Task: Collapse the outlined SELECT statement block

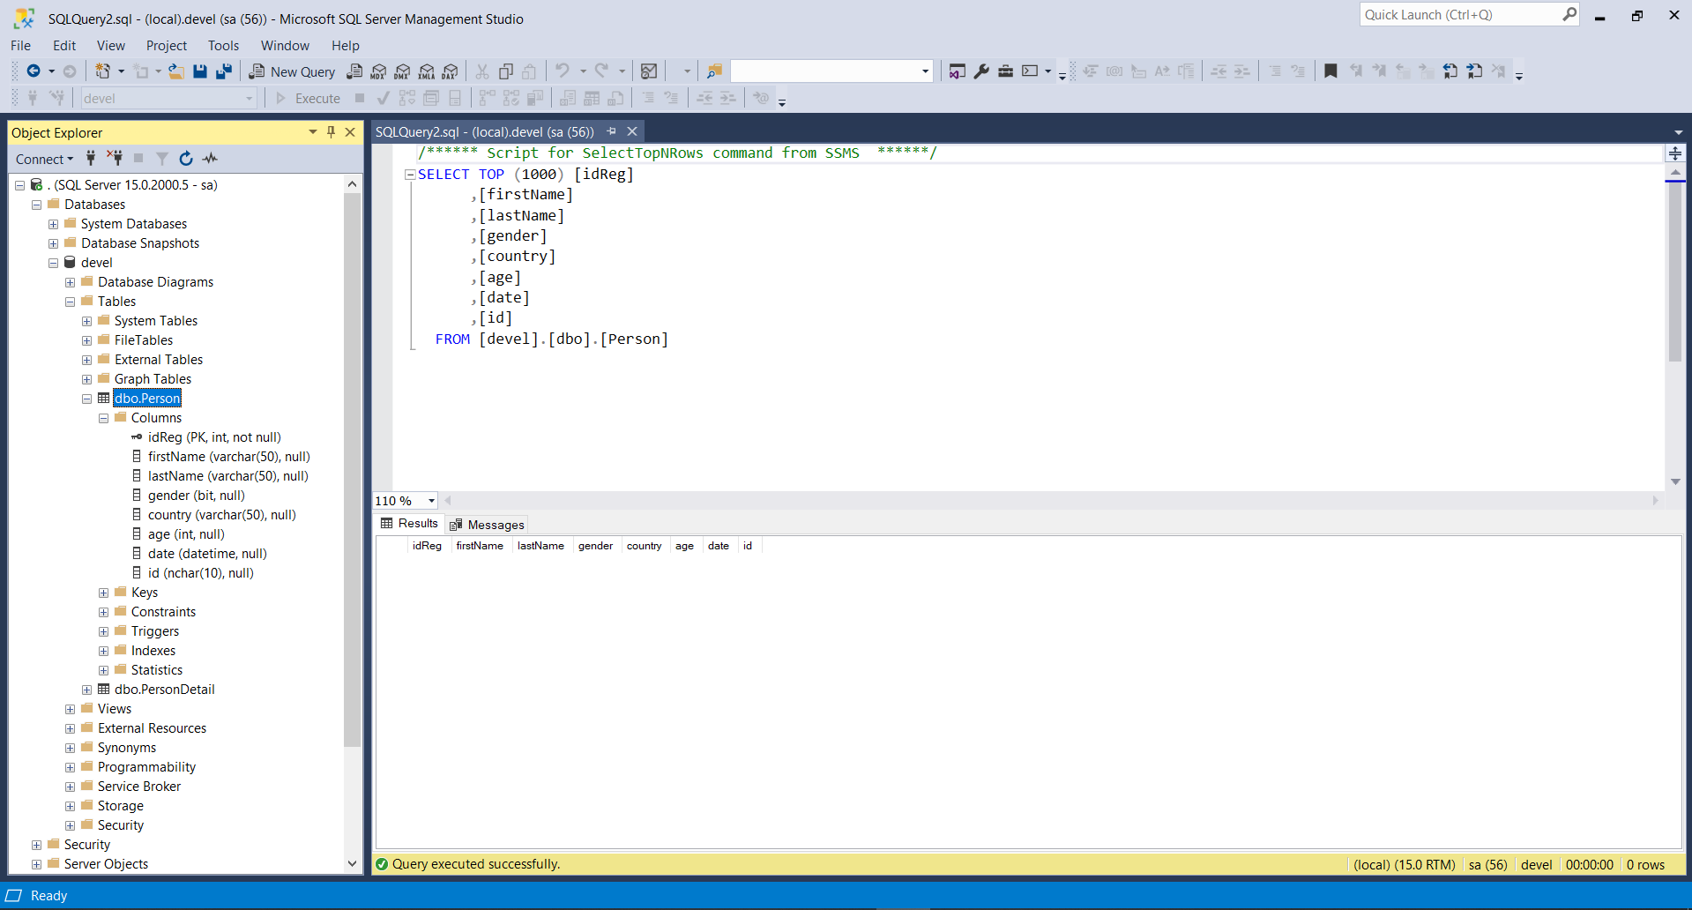Action: 409,175
